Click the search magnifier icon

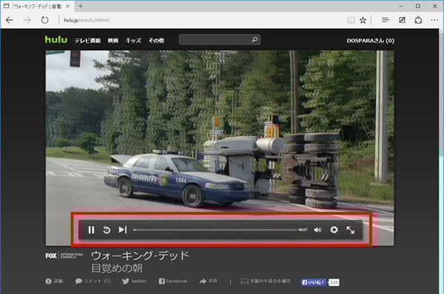pyautogui.click(x=255, y=40)
